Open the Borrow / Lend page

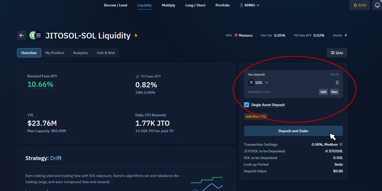pos(115,5)
